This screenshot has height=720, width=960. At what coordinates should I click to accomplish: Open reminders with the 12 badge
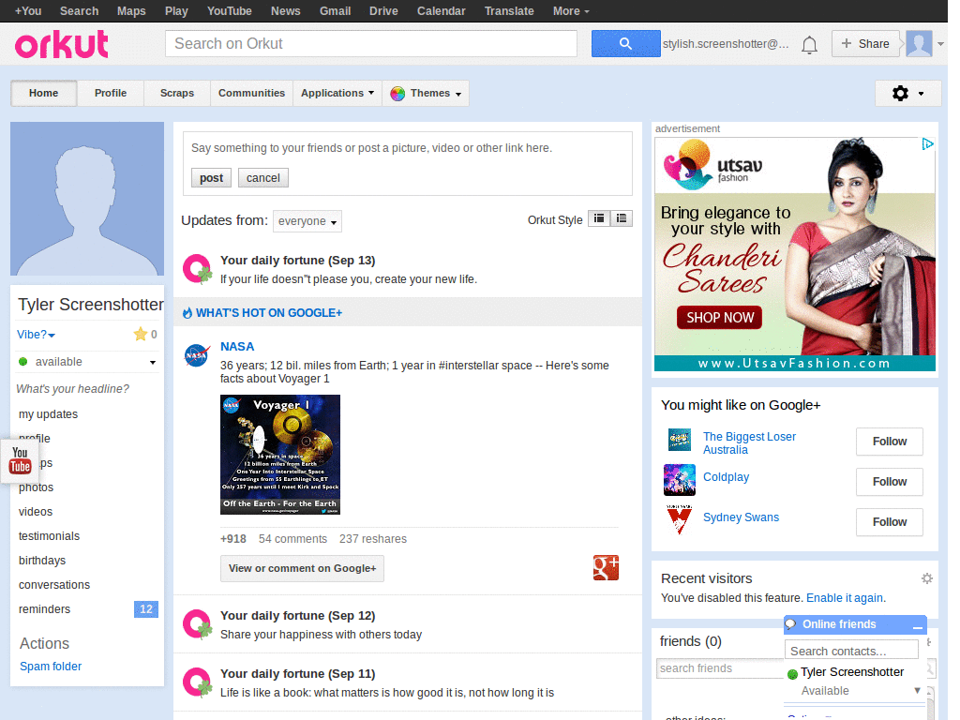point(87,609)
